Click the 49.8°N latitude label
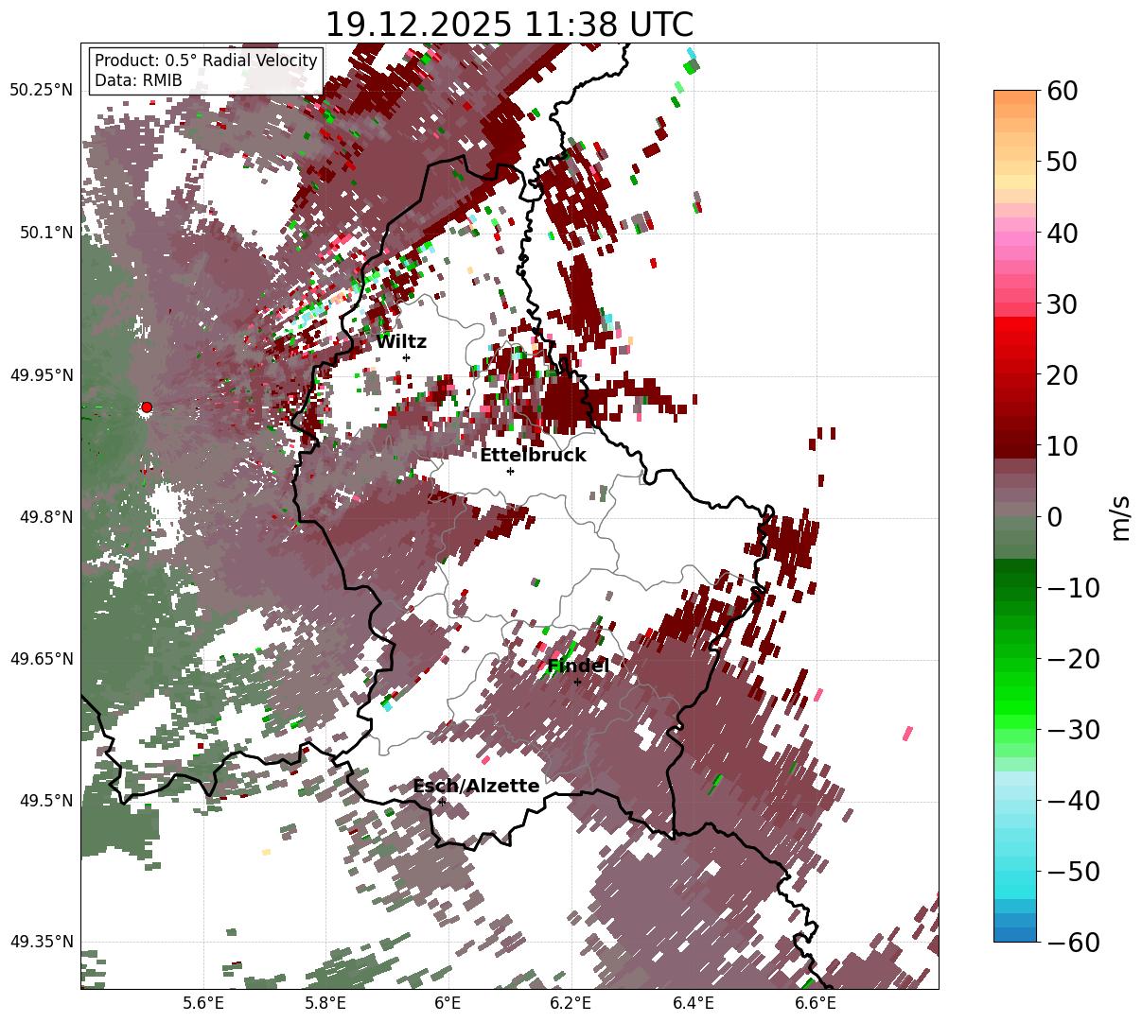The height and width of the screenshot is (1022, 1142). [x=46, y=517]
